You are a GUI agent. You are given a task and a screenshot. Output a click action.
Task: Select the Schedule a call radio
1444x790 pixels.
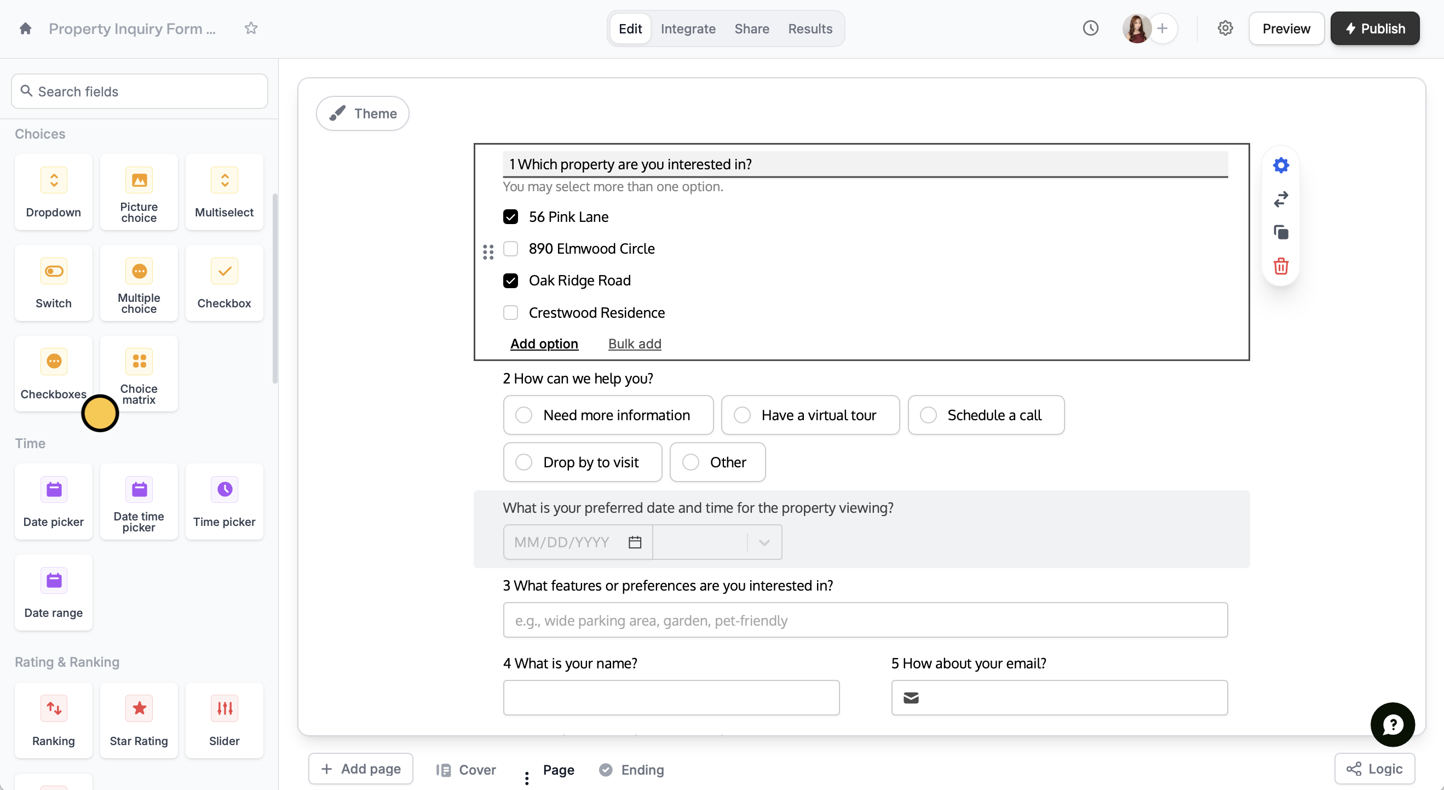tap(928, 415)
